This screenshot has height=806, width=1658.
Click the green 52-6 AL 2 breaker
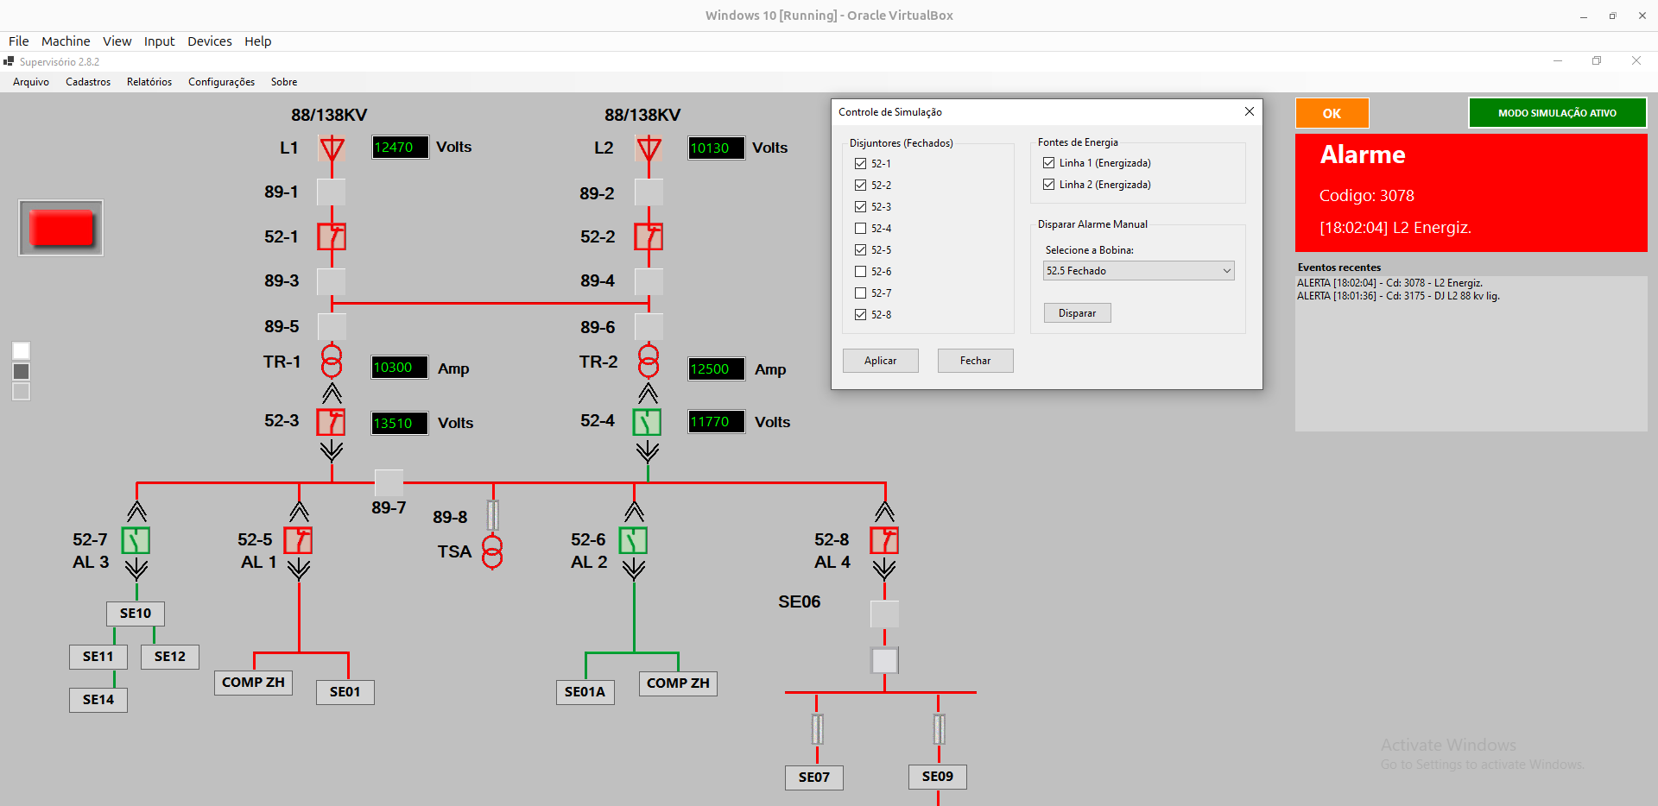pos(633,540)
